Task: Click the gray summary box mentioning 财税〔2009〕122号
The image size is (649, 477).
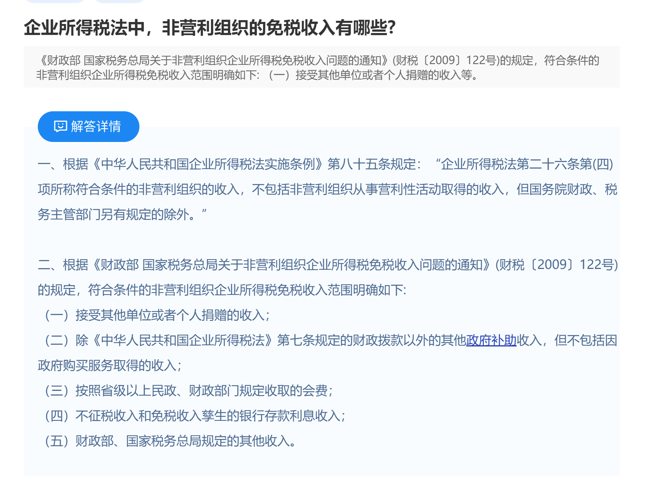Action: click(x=322, y=67)
